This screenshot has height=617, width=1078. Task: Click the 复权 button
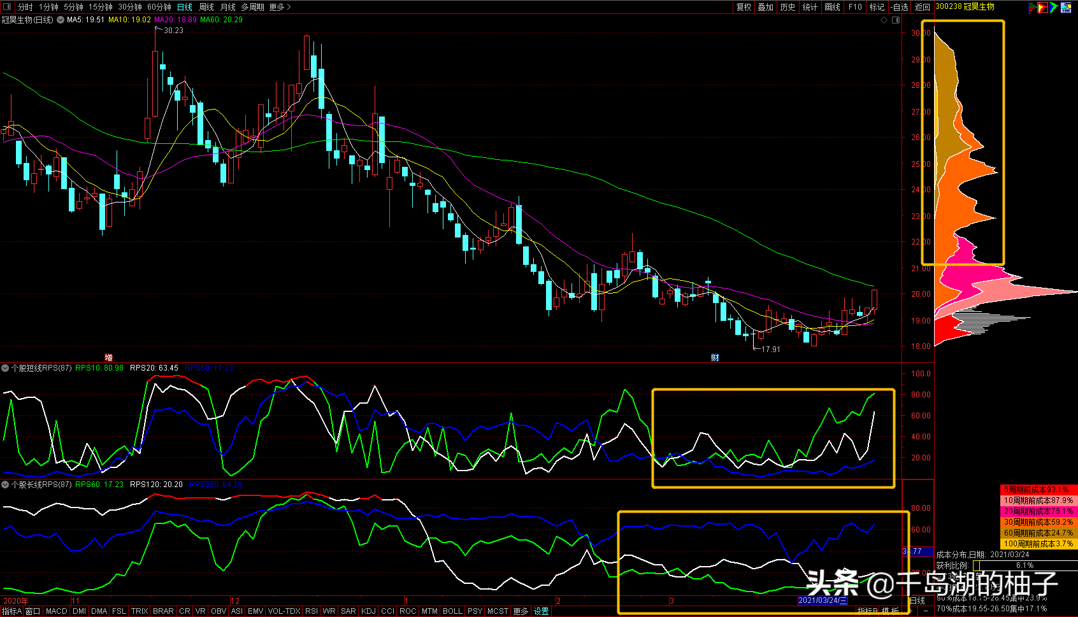coord(744,7)
